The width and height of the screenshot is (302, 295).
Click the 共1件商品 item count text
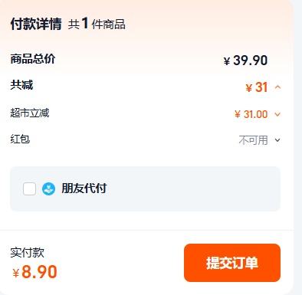(x=97, y=24)
